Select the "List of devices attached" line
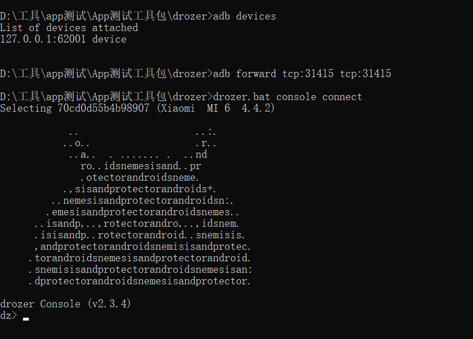 click(69, 28)
